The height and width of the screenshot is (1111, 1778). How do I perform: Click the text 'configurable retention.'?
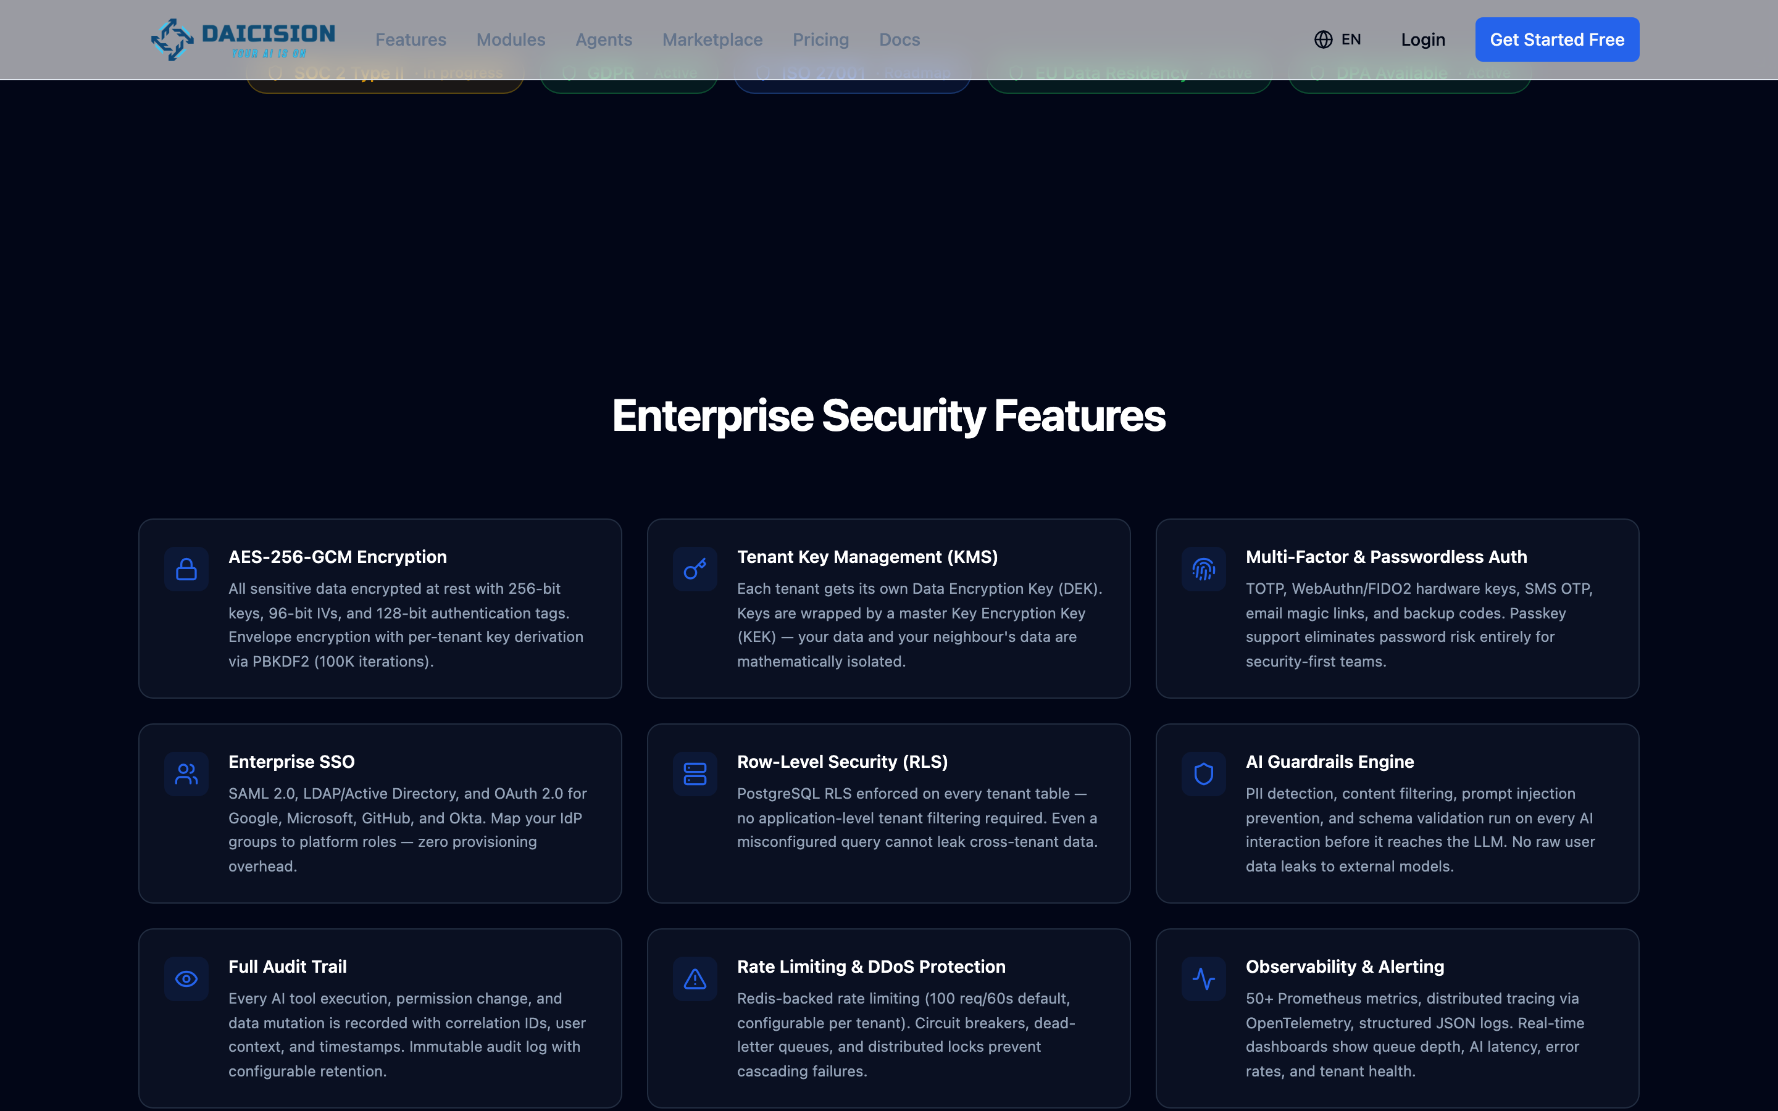[x=307, y=1071]
